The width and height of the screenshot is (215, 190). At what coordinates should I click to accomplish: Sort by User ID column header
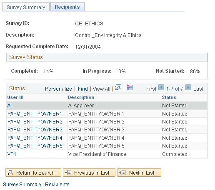(15, 97)
